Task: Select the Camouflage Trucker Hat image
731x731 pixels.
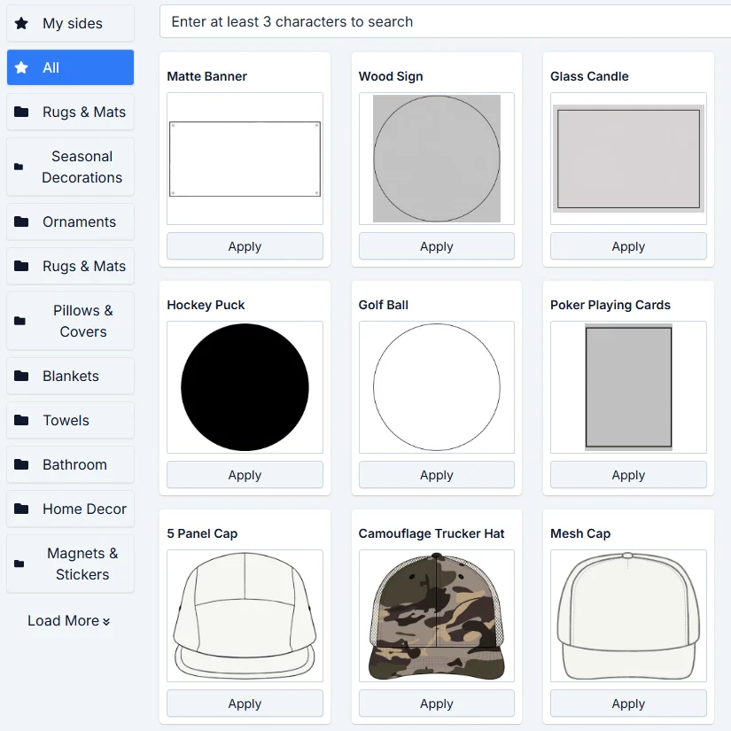Action: (436, 616)
